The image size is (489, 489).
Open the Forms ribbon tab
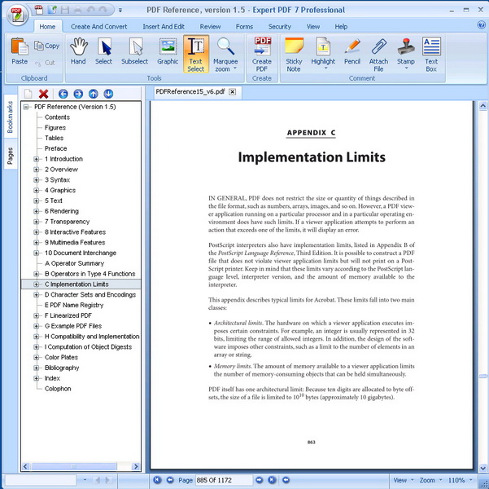244,27
